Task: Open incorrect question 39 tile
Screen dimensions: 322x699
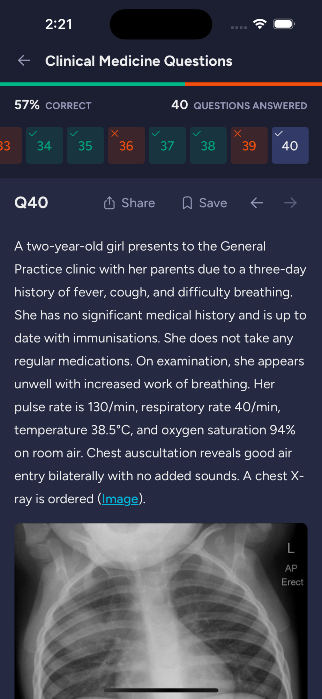Action: coord(249,145)
